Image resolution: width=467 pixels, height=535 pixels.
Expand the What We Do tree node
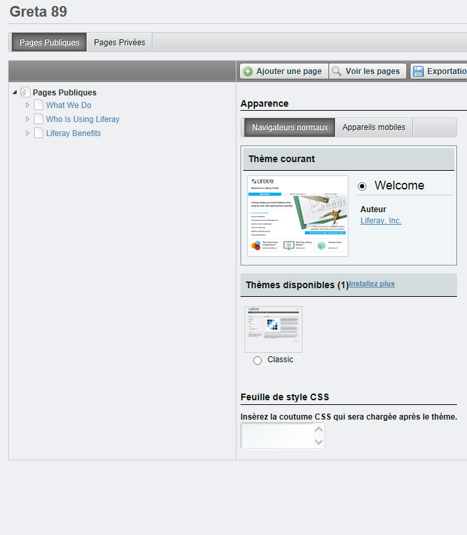coord(27,105)
